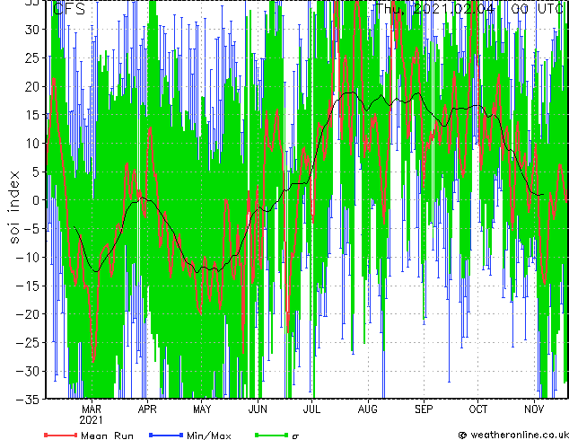Click the 2021 year label
Screen dimensions: 569x440
(x=91, y=420)
